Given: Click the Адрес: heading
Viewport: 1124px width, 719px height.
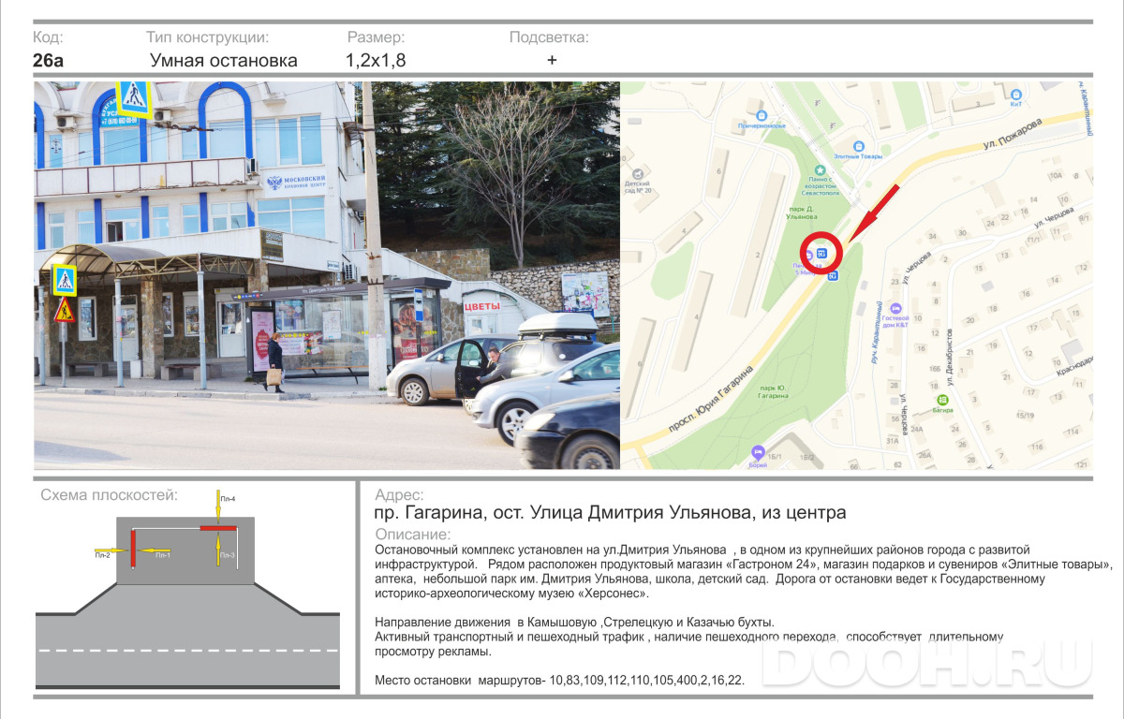Looking at the screenshot, I should click(x=399, y=495).
